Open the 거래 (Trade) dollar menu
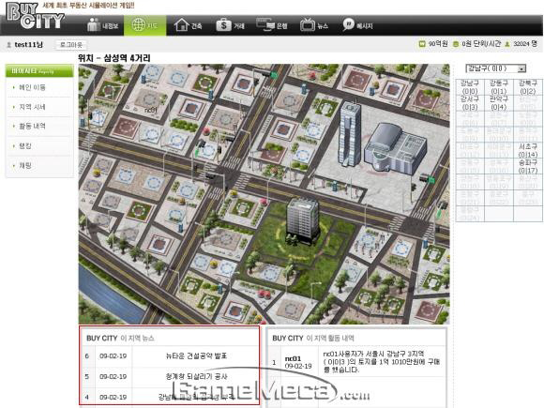This screenshot has height=408, width=544. tap(231, 25)
